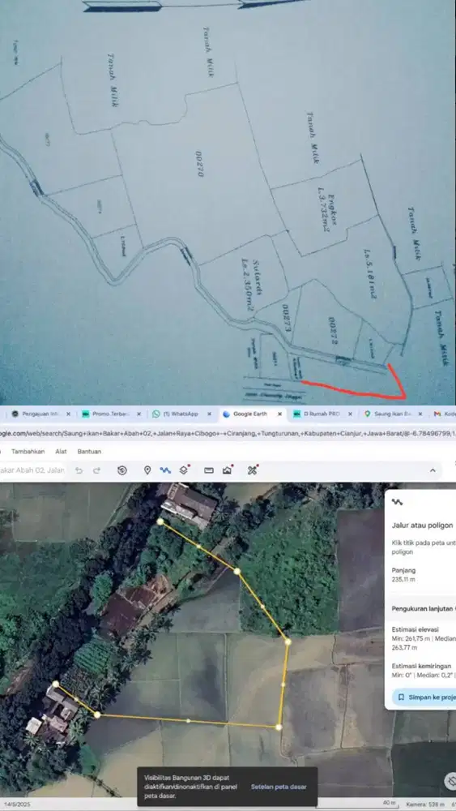Viewport: 456px width, 811px height.
Task: Click the Pengukuran lanjutan section header
Action: click(424, 609)
